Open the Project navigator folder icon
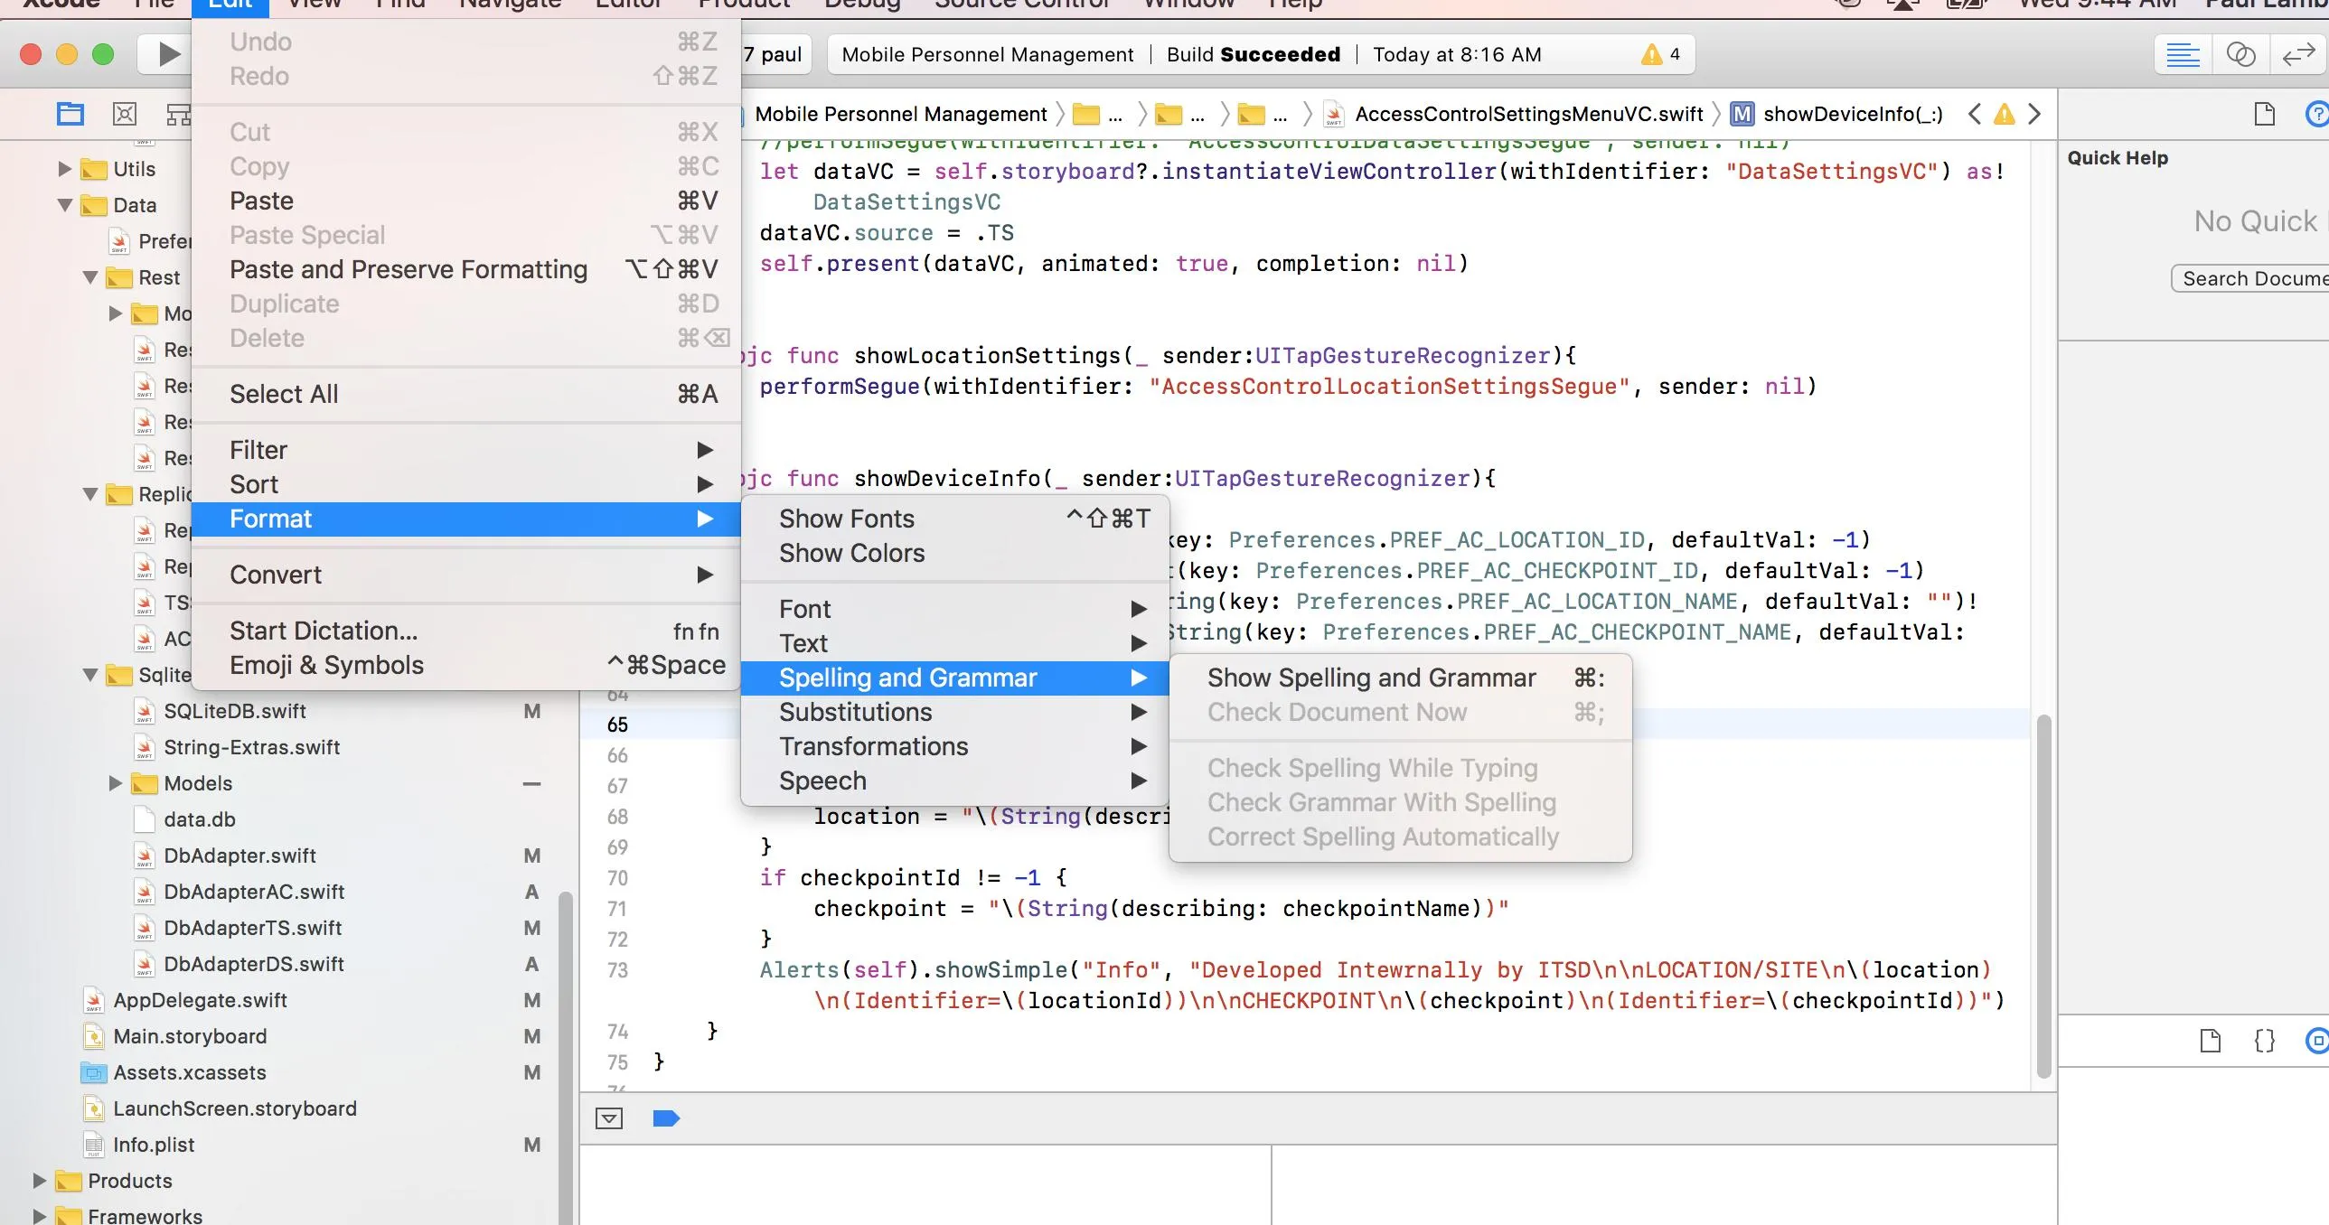This screenshot has width=2329, height=1225. point(70,114)
